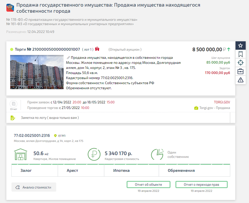The height and width of the screenshot is (203, 249).
Task: Open the Обременения tab
Action: coord(195,171)
